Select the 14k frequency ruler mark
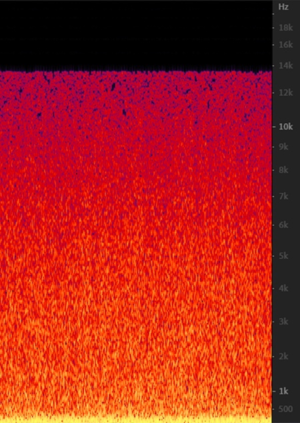The height and width of the screenshot is (423, 300). pos(286,65)
